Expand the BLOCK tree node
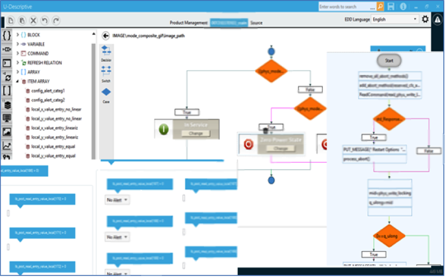 click(17, 35)
